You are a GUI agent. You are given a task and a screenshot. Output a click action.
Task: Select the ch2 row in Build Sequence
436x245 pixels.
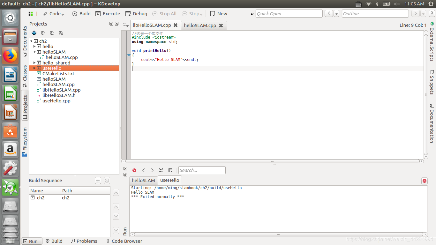click(70, 197)
